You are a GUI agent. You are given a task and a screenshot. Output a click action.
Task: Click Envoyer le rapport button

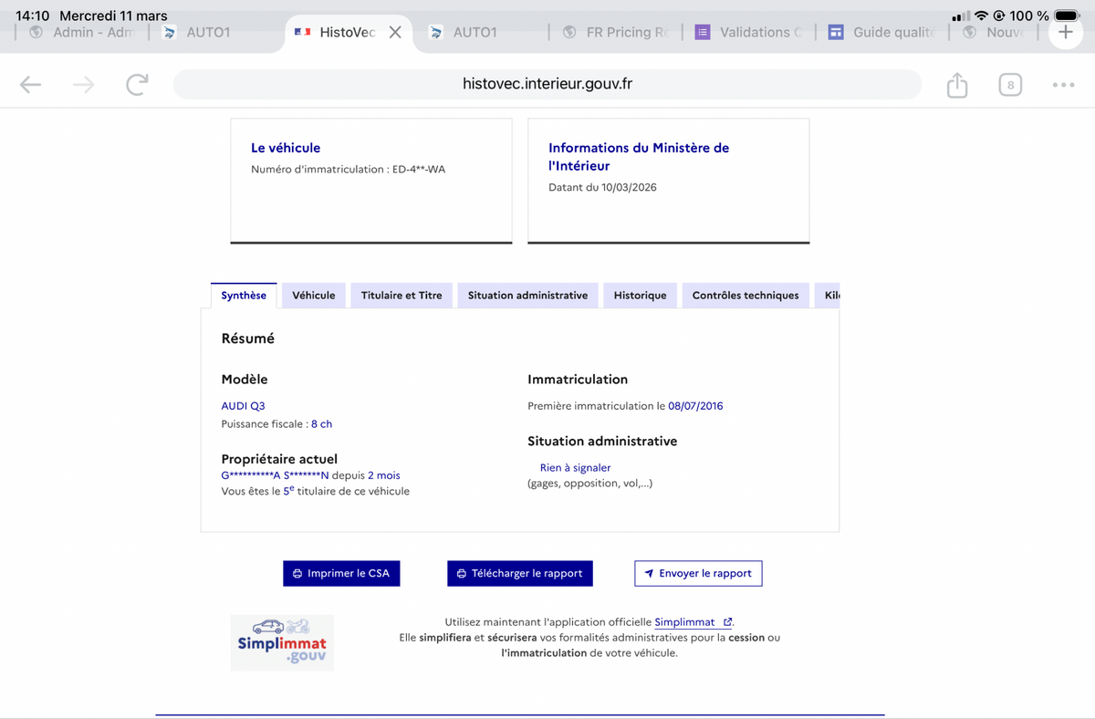point(698,573)
